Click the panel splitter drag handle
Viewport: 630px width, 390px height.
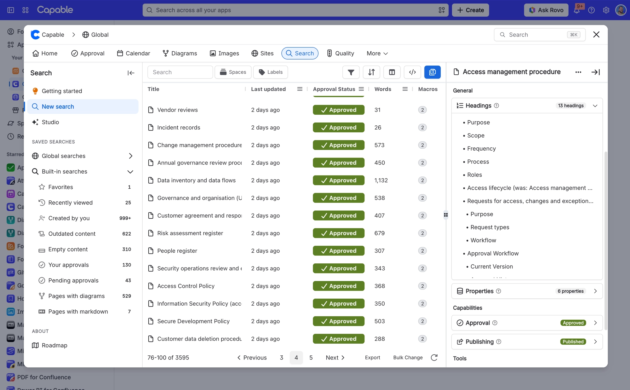[x=446, y=215]
